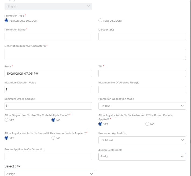191x176 pixels.
Task: Open the Select city Assign dropdown
Action: pos(50,173)
